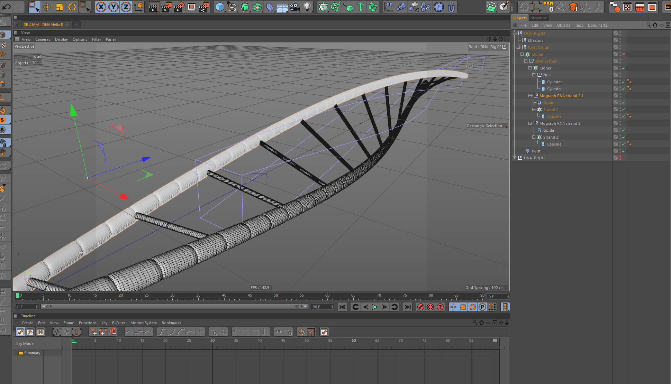The image size is (671, 384).
Task: Click the Light bulb object icon
Action: tap(307, 7)
